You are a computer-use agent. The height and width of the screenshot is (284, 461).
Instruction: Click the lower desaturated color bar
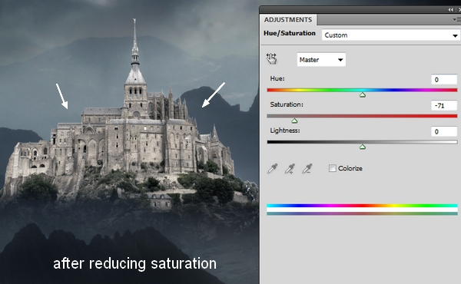362,213
